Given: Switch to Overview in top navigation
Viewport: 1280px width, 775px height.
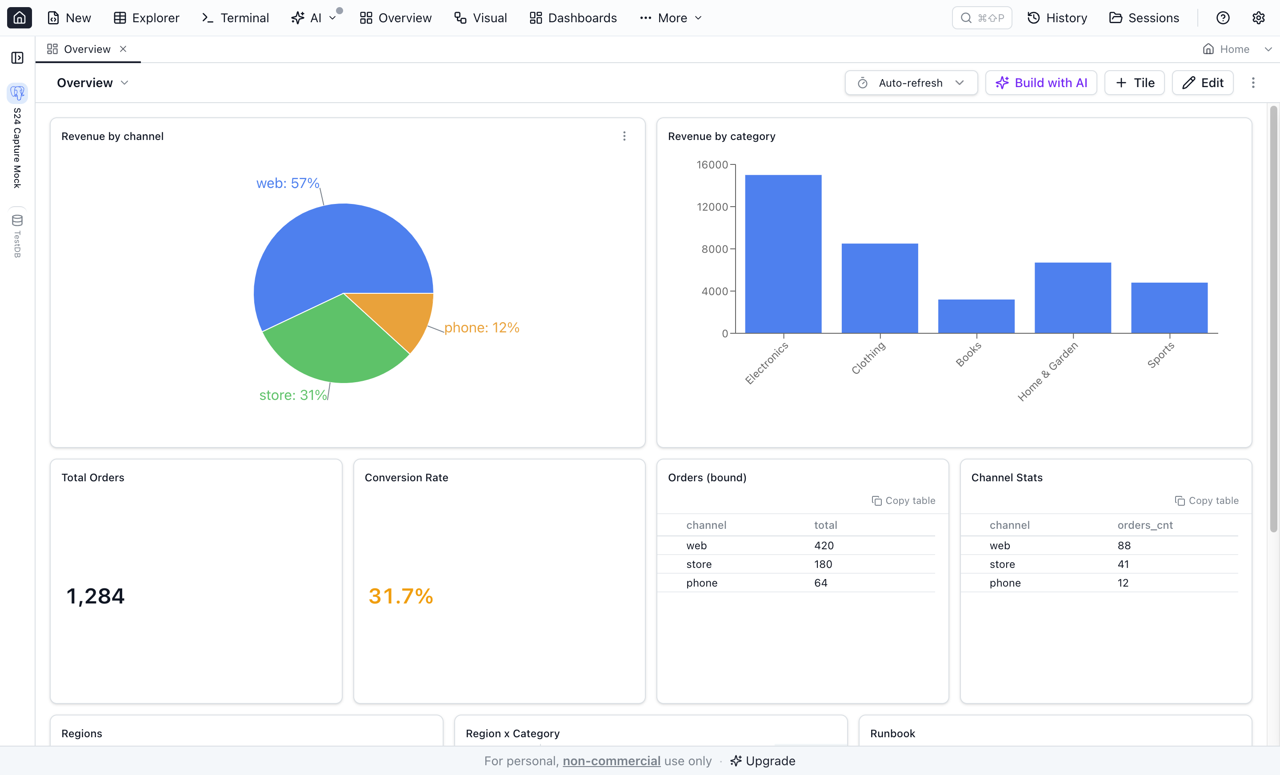Looking at the screenshot, I should pos(395,18).
